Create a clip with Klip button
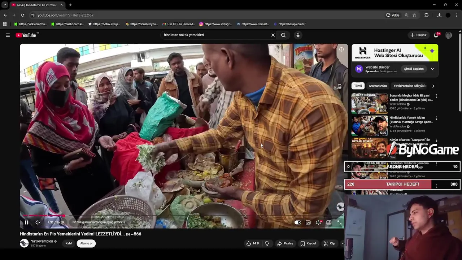This screenshot has width=462, height=260. coord(329,243)
